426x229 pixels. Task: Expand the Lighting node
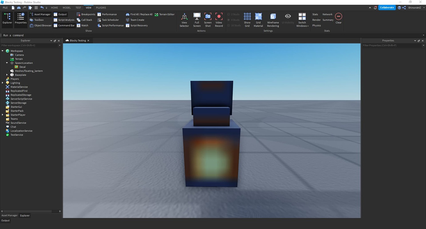[2, 83]
